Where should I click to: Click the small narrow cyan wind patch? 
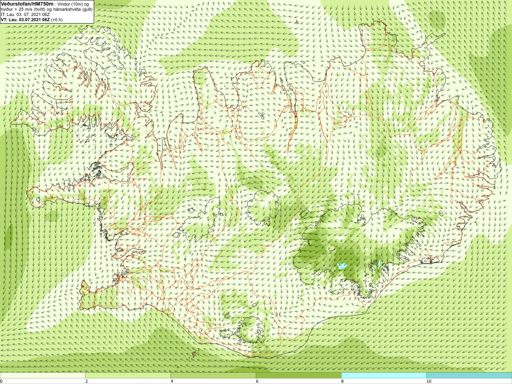click(x=379, y=264)
